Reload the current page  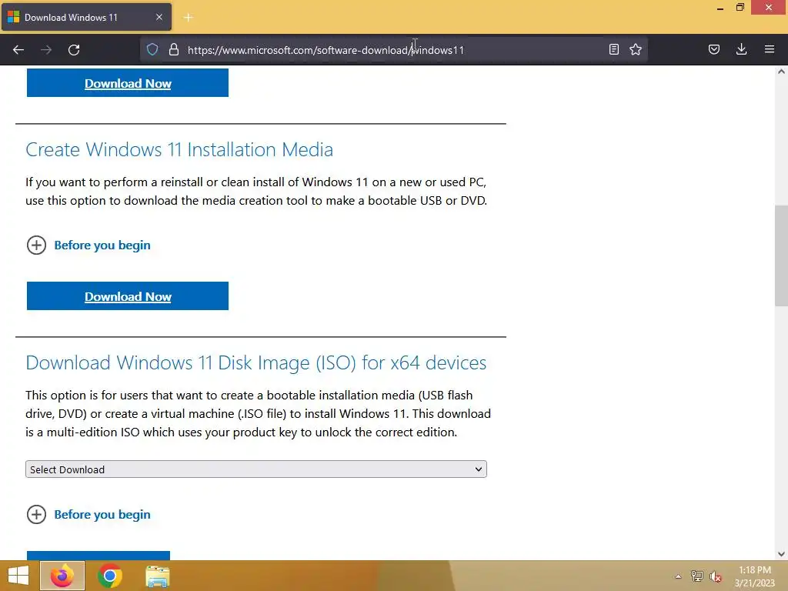click(74, 50)
